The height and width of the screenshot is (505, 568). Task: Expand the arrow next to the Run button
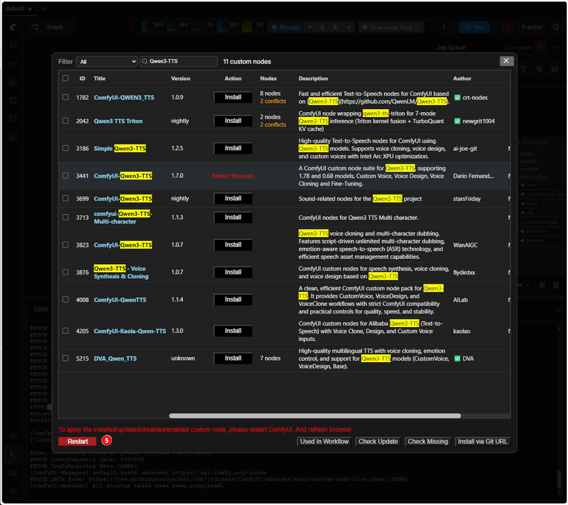pyautogui.click(x=495, y=27)
